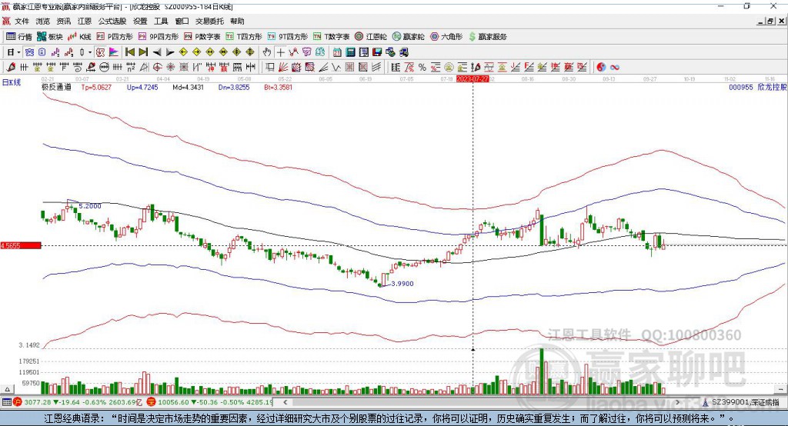788x426 pixels.
Task: Click the Md=4.3431 value
Action: pos(188,87)
